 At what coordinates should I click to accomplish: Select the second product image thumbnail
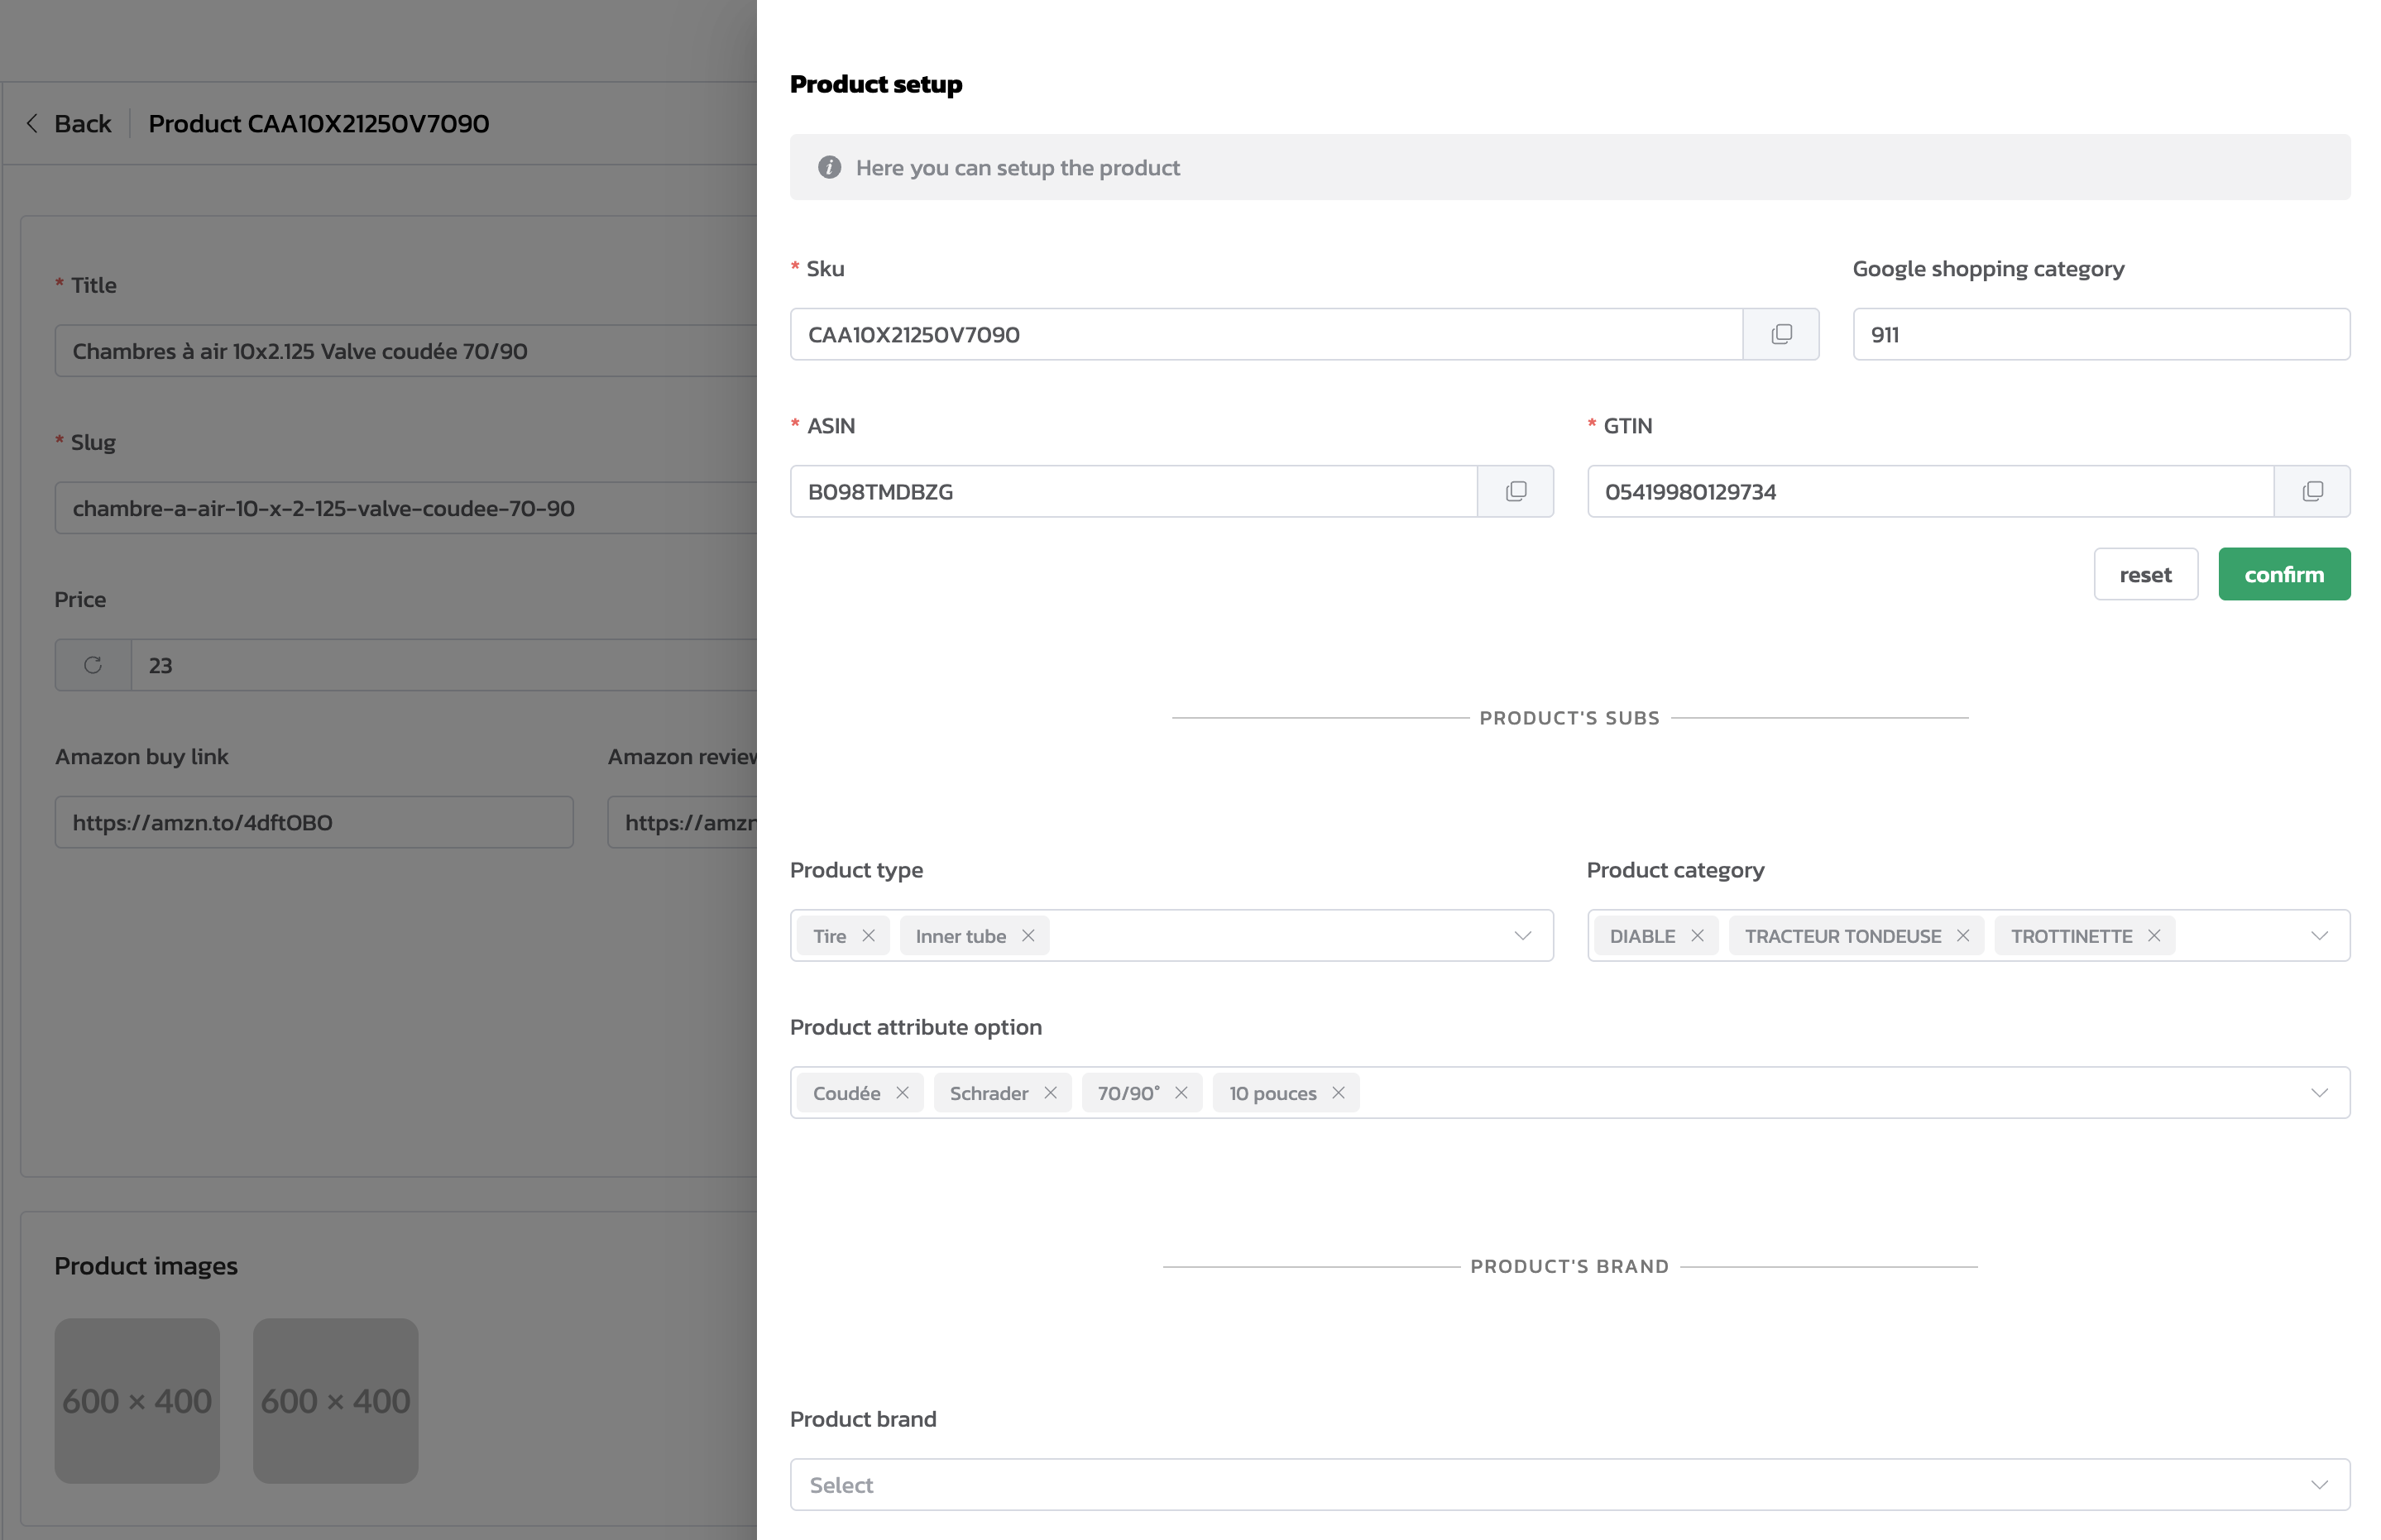336,1400
